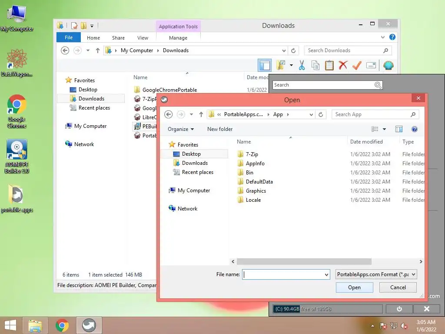Click the Open button
The image size is (445, 334).
click(355, 287)
